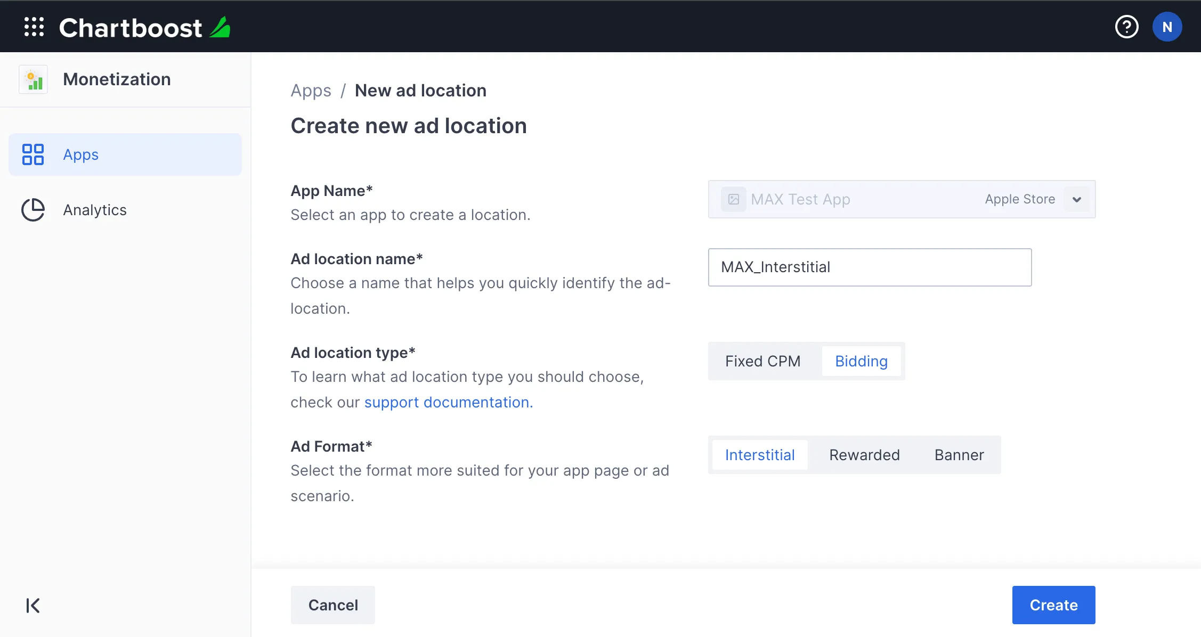Select the Bidding option highlight
1201x637 pixels.
pos(861,361)
